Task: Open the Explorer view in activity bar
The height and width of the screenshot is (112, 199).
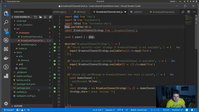Action: click(6, 13)
